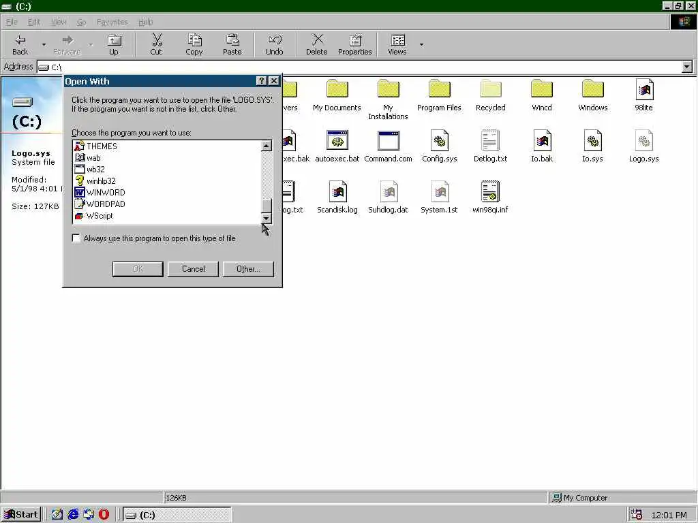Launch Opera from quick launch

[104, 515]
